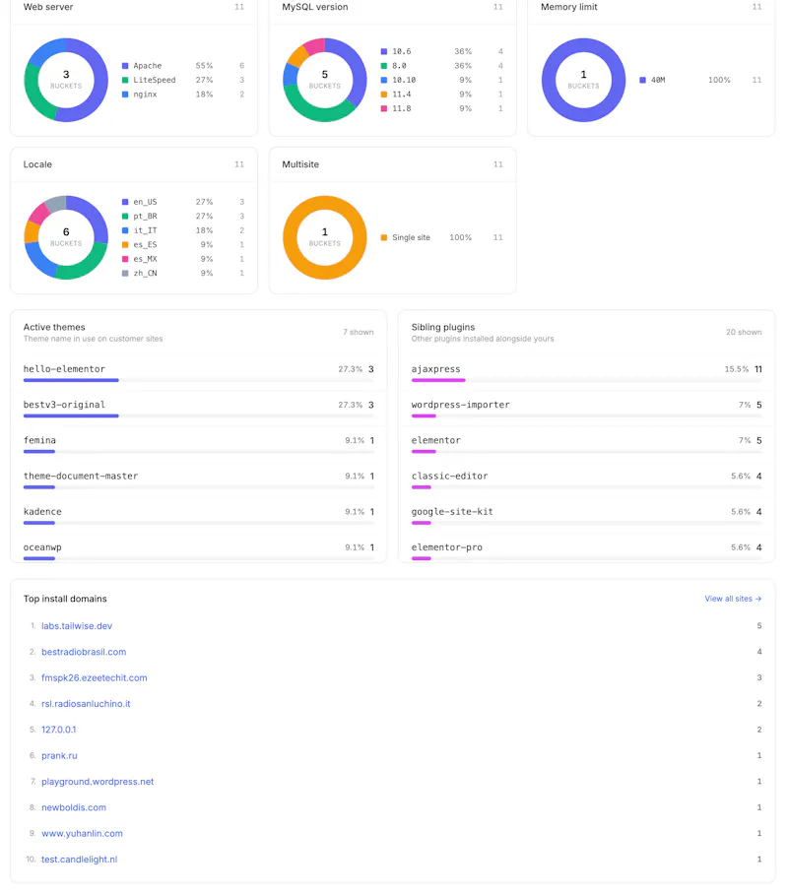Select the oceanwp theme row
The width and height of the screenshot is (788, 895).
pos(199,550)
